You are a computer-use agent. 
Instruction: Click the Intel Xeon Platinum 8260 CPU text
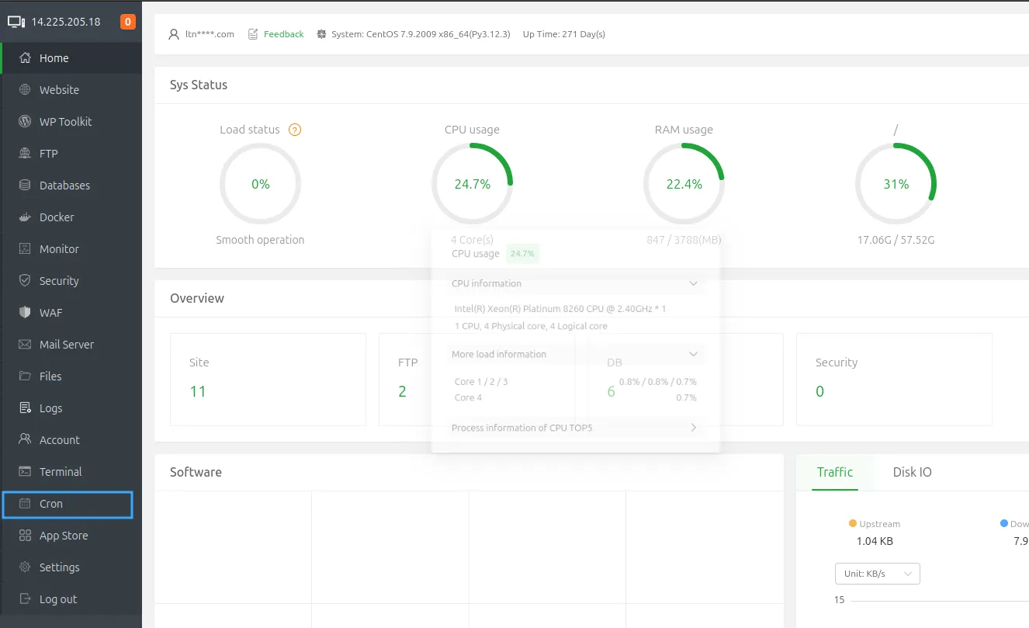click(560, 309)
